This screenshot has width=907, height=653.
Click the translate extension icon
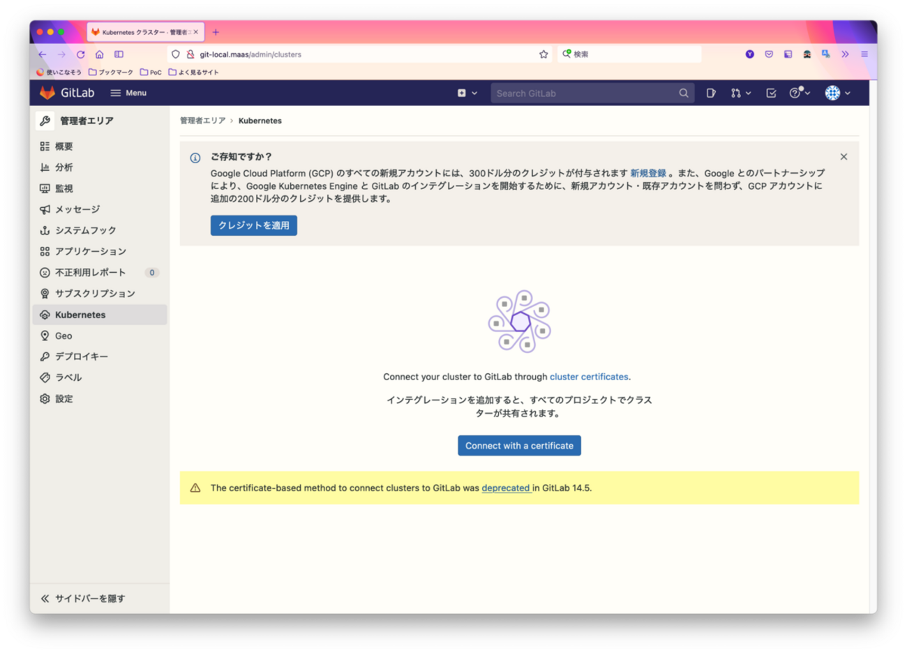click(826, 54)
